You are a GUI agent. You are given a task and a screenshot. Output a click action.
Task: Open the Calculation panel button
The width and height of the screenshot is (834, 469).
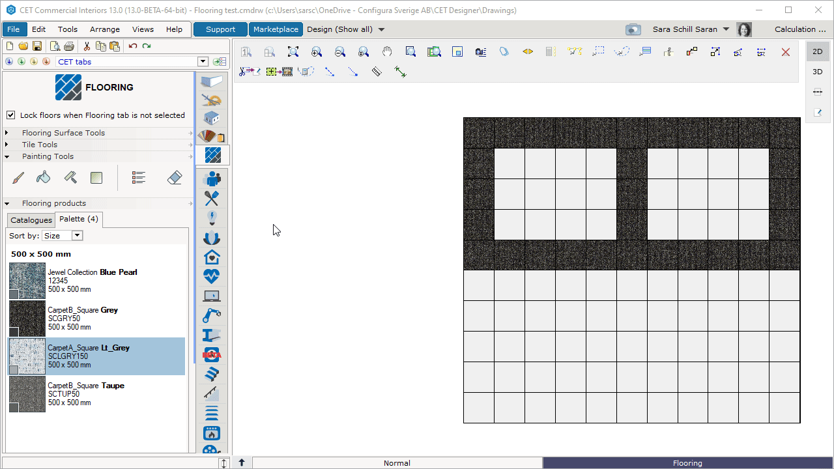point(800,29)
